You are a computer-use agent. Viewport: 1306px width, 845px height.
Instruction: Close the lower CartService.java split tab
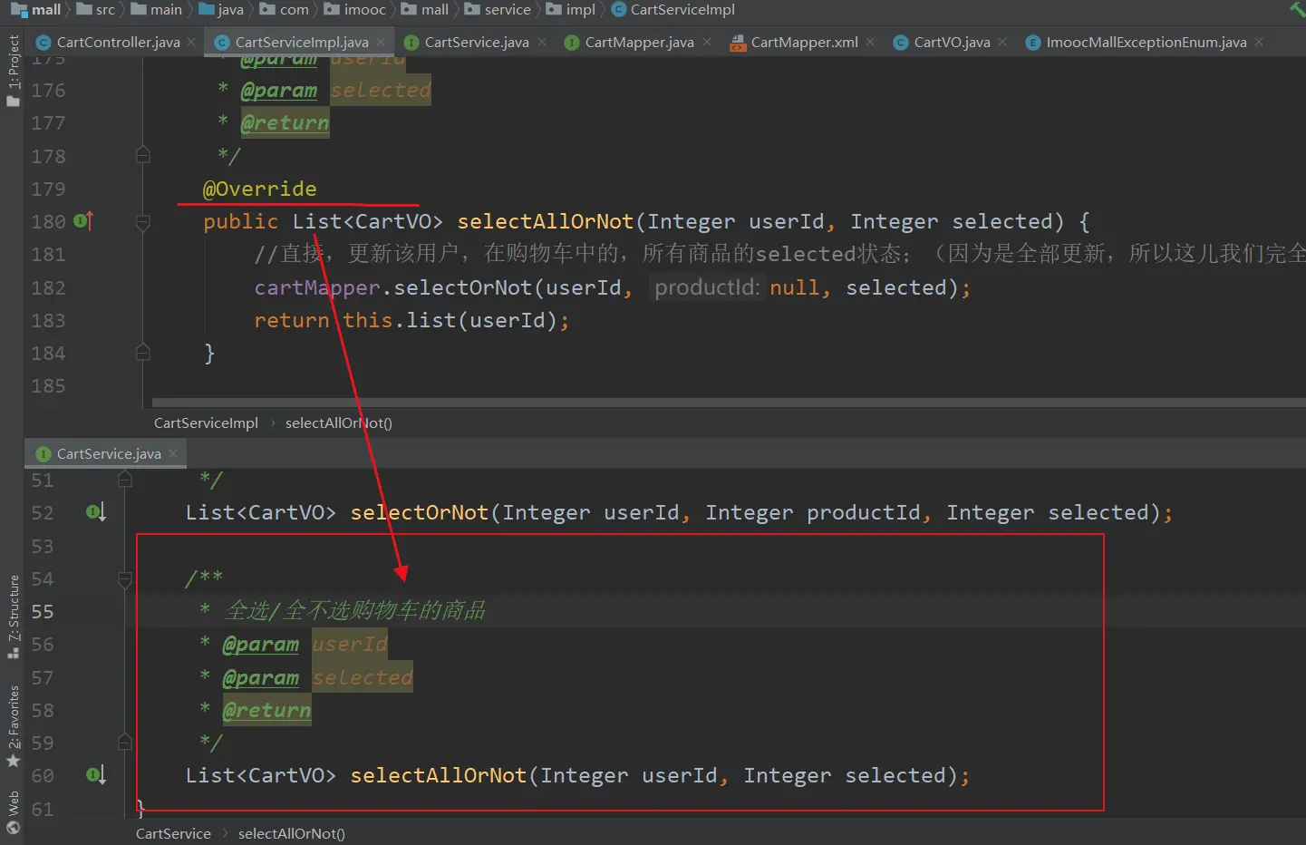pos(173,453)
